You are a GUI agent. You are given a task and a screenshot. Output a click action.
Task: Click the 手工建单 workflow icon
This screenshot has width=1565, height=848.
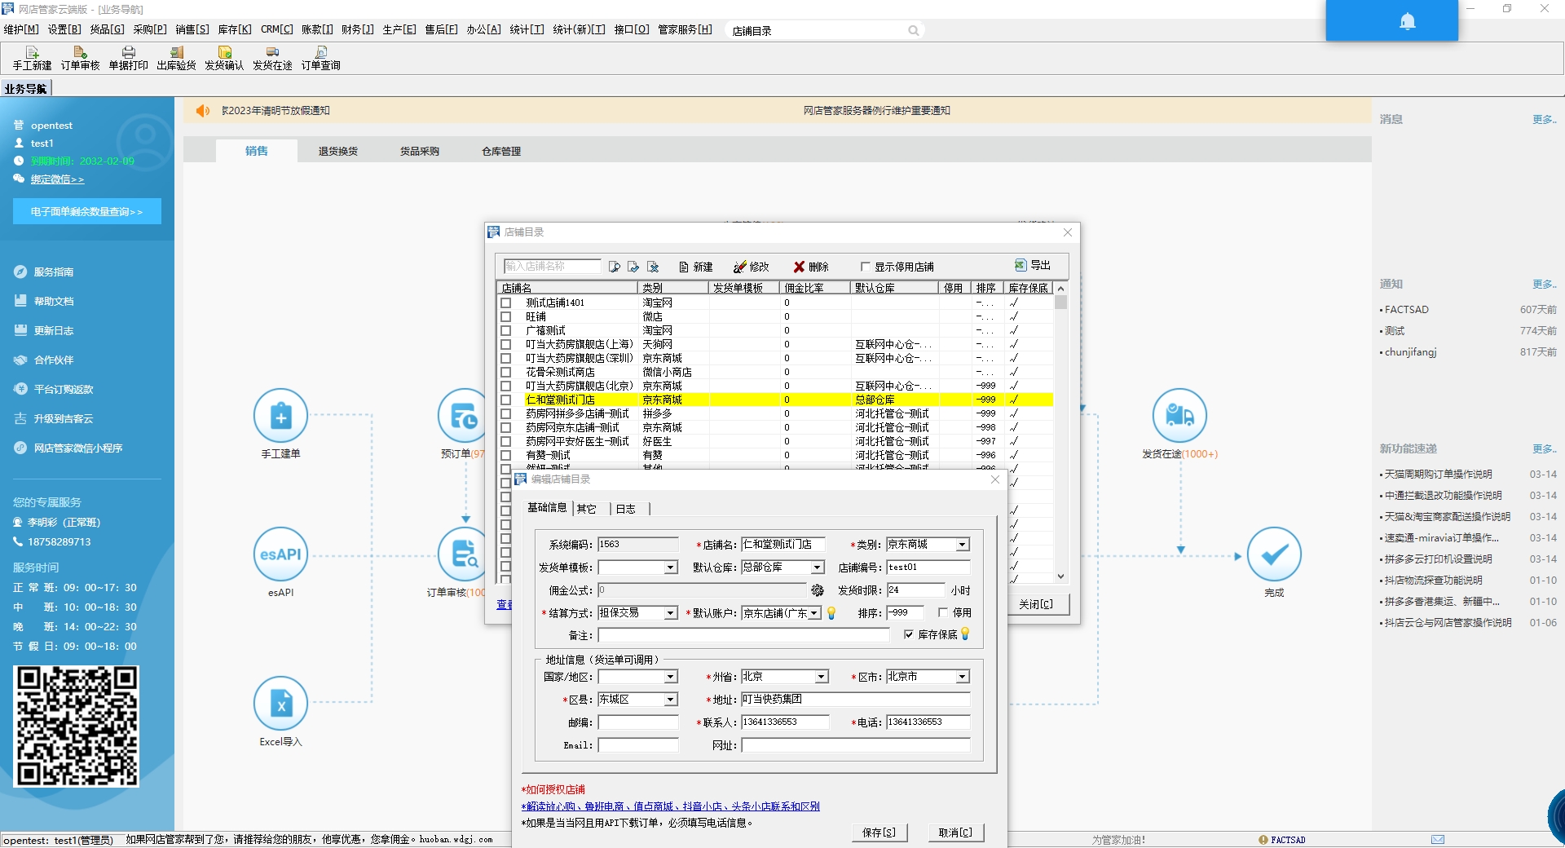click(x=280, y=416)
